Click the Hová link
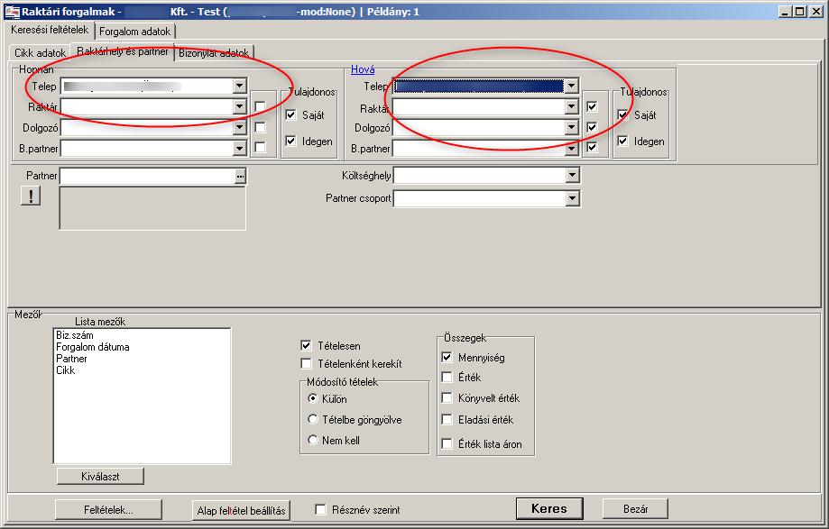Viewport: 829px width, 529px height. [x=363, y=69]
